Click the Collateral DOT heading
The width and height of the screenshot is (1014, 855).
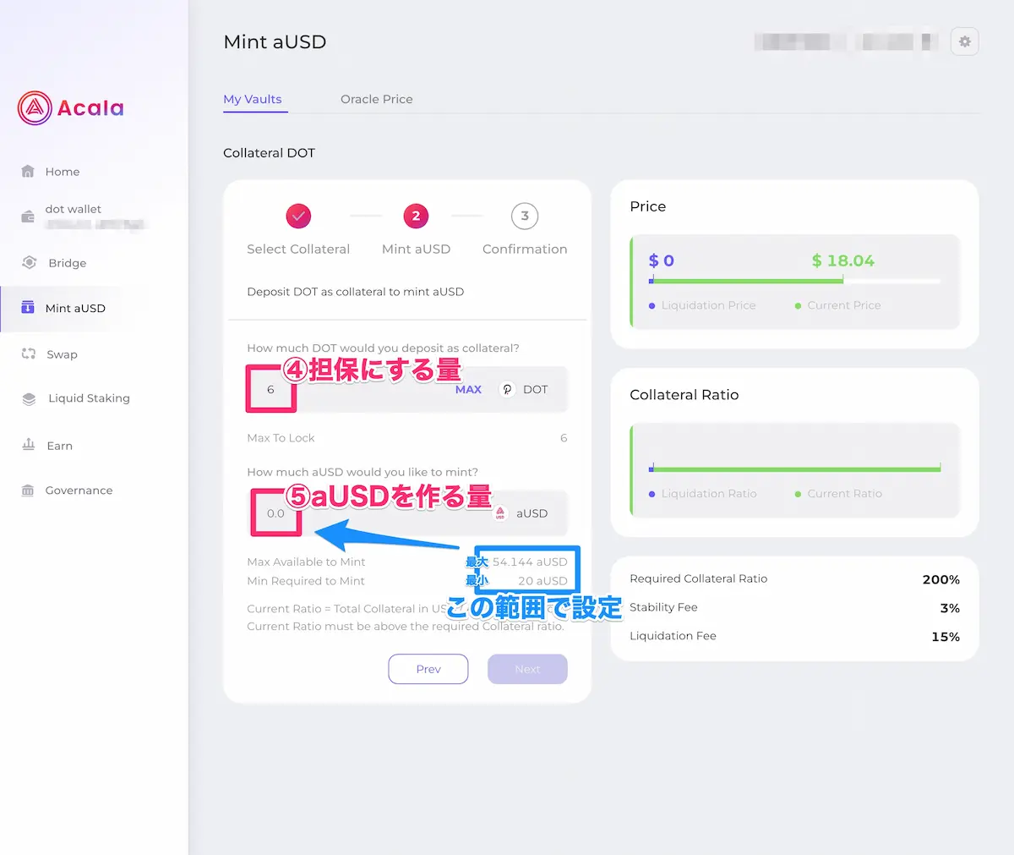coord(269,153)
